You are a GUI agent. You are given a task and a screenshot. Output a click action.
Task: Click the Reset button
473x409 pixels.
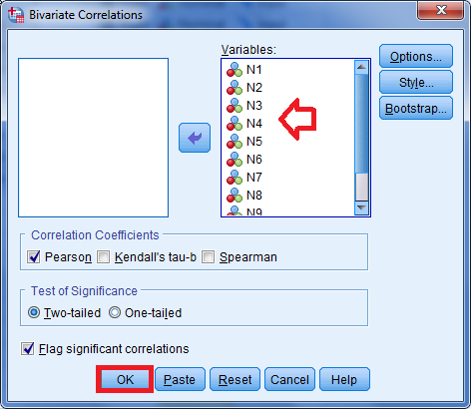pos(235,379)
